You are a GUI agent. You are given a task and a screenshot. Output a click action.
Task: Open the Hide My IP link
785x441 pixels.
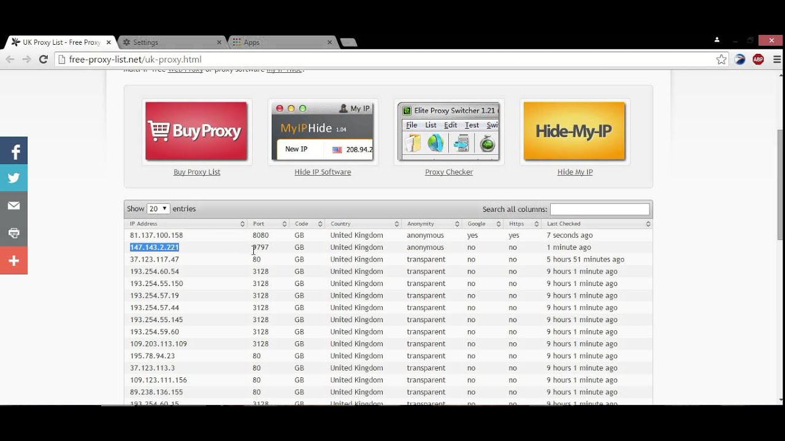575,172
